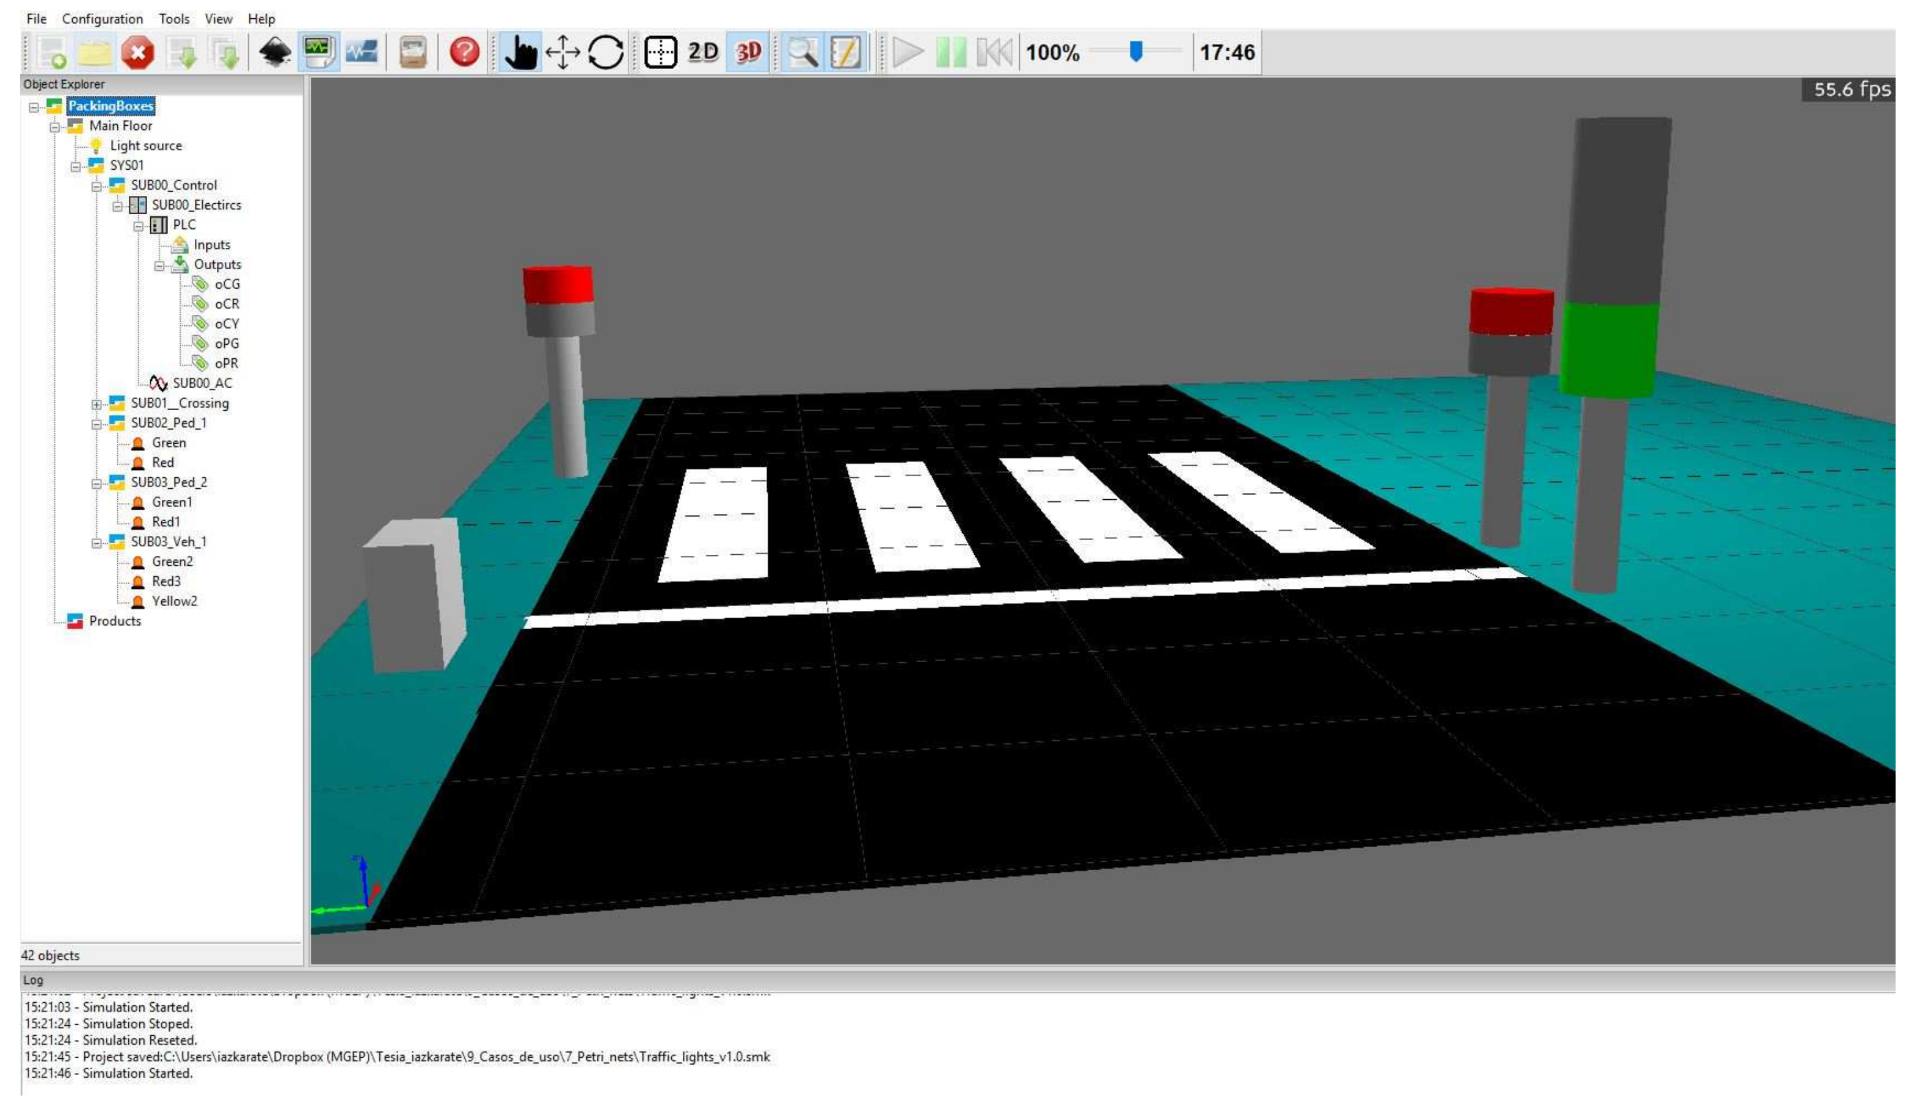Pause the simulation

[952, 53]
